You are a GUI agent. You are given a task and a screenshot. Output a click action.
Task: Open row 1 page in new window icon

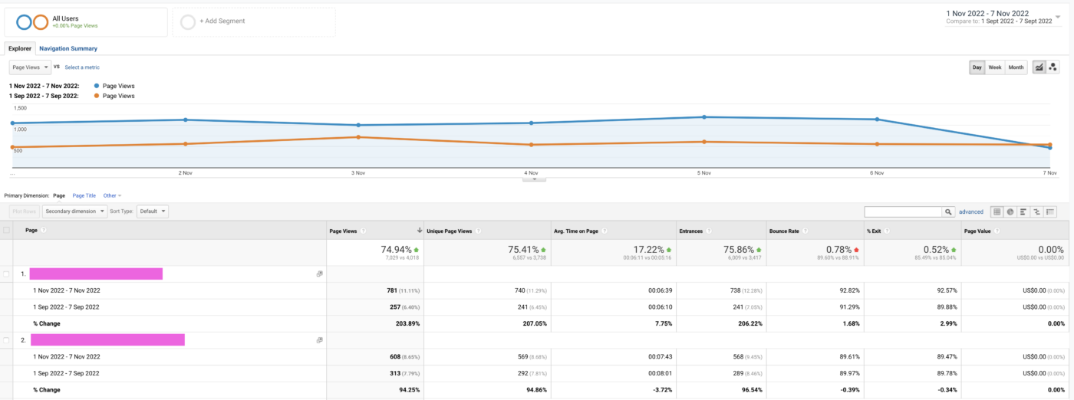pos(319,274)
